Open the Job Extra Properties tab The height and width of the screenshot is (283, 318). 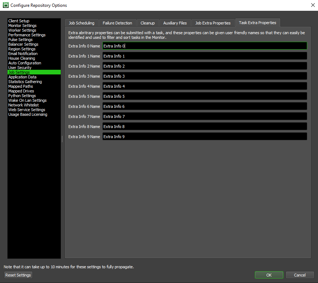pyautogui.click(x=213, y=23)
